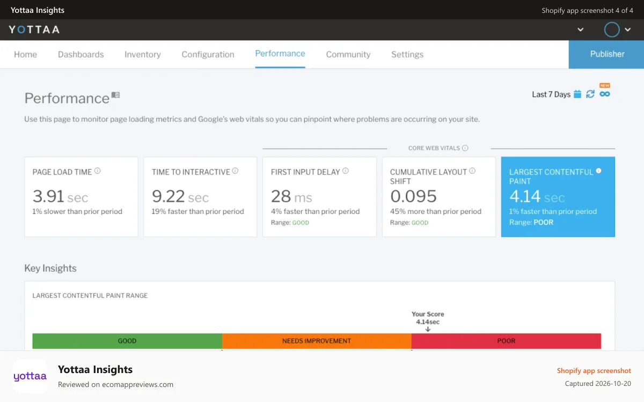Click the Yottaa Insights app title in footer
644x402 pixels.
click(95, 369)
